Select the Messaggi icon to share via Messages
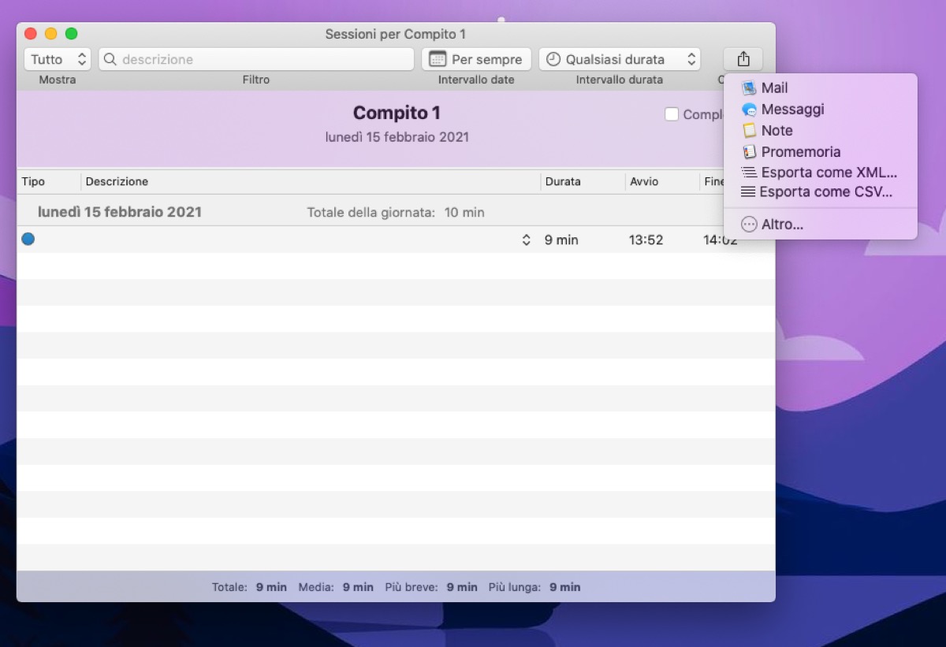This screenshot has width=946, height=647. point(749,109)
